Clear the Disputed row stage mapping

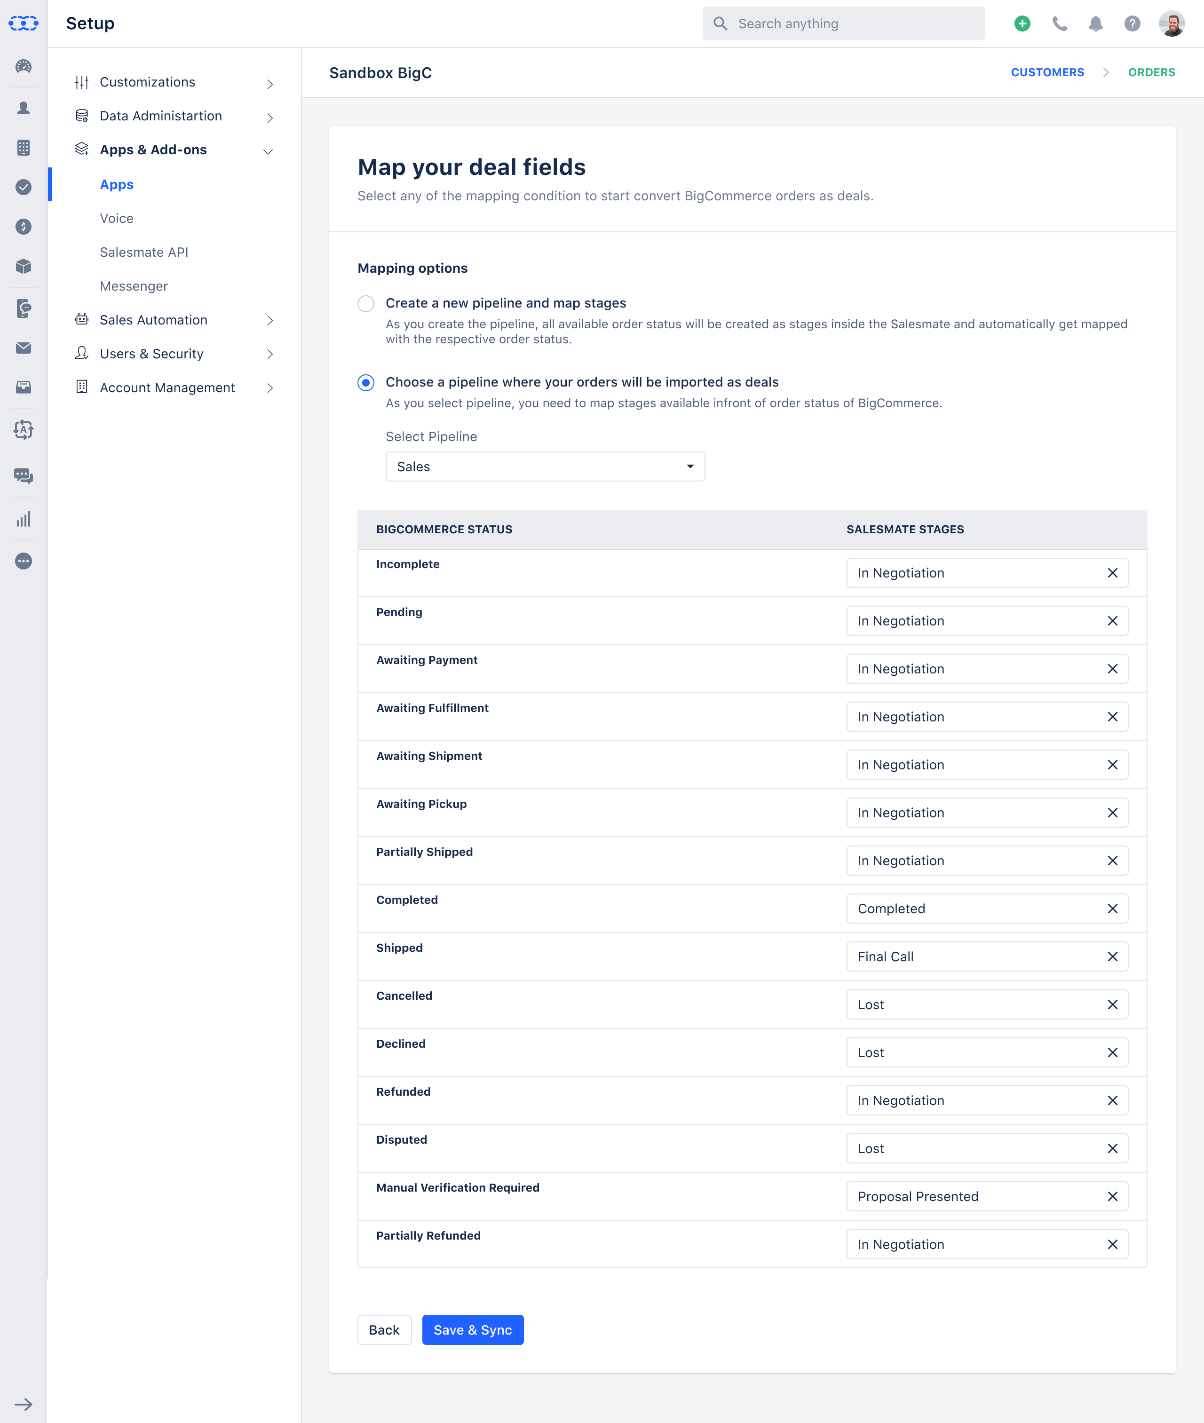(1112, 1148)
